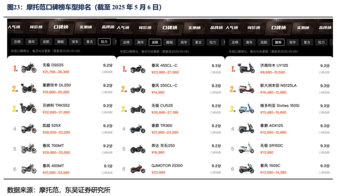View the red QJMOTOR 闪300 thumbnail

coord(138,168)
